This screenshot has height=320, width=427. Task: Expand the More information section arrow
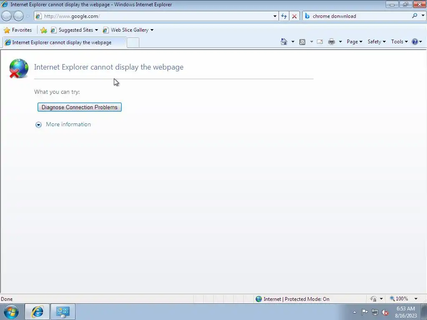coord(38,125)
